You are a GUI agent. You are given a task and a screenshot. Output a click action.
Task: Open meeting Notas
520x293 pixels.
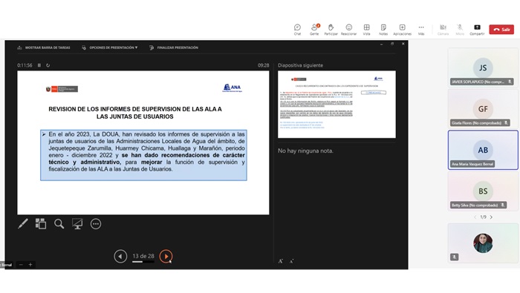(x=383, y=30)
